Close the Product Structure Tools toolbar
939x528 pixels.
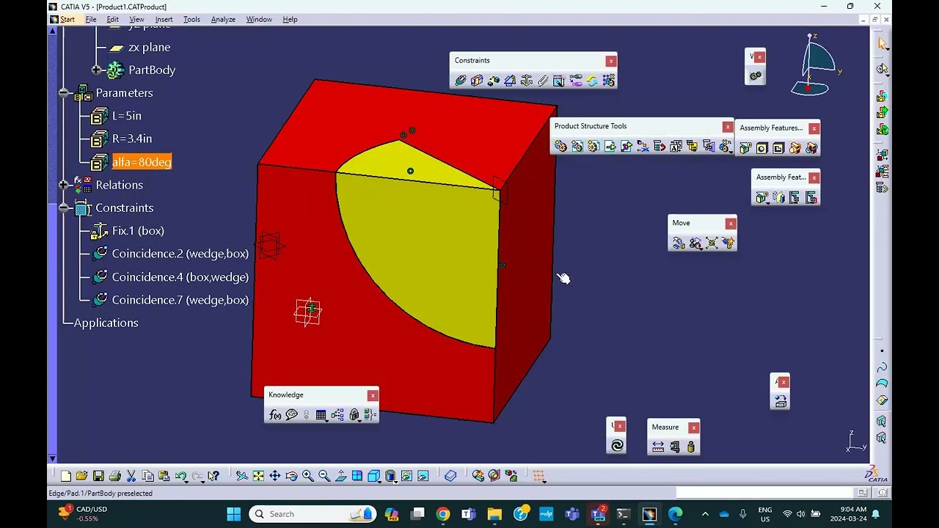[727, 127]
